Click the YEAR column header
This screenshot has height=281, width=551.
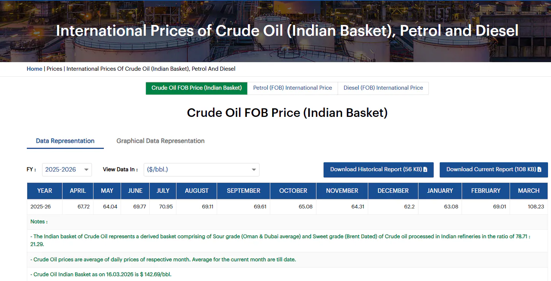pyautogui.click(x=45, y=191)
